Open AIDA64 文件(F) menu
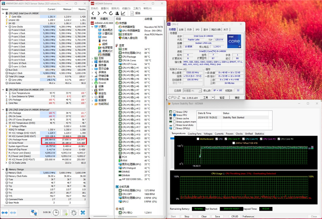The image size is (322, 219). 95,8
